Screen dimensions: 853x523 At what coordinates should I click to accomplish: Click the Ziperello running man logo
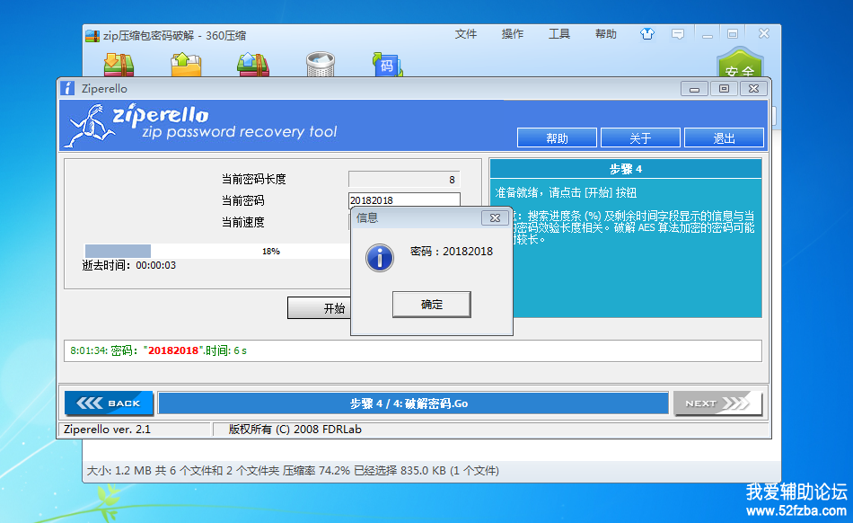click(90, 126)
